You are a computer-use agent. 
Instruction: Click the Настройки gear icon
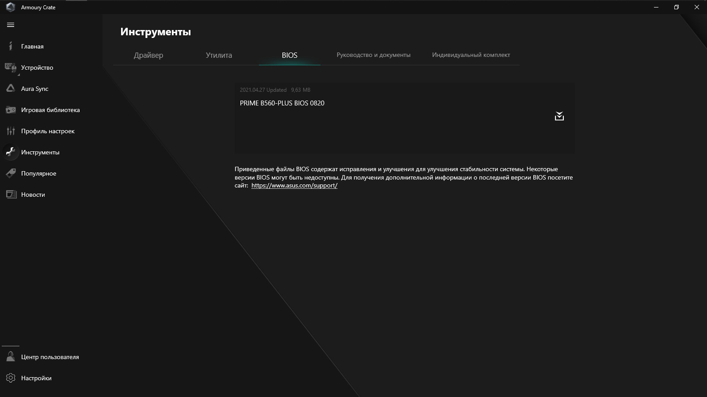(11, 378)
